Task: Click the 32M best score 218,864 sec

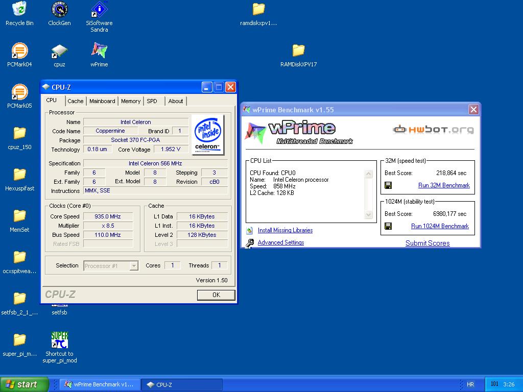Action: 451,173
